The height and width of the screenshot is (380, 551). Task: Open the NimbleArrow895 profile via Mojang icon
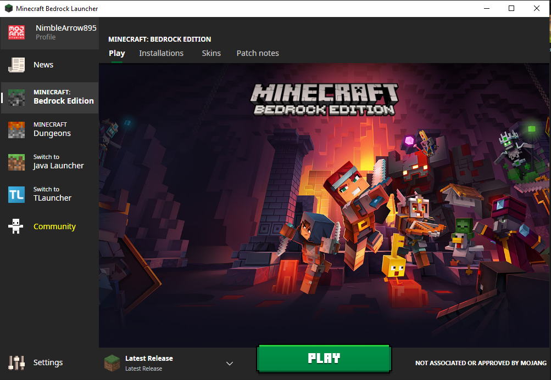coord(16,32)
